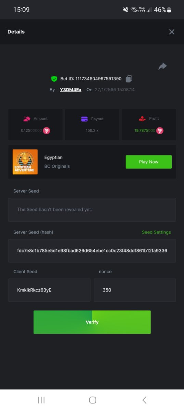This screenshot has height=411, width=184.
Task: Copy the Bet ID with copy icon
Action: tap(129, 79)
